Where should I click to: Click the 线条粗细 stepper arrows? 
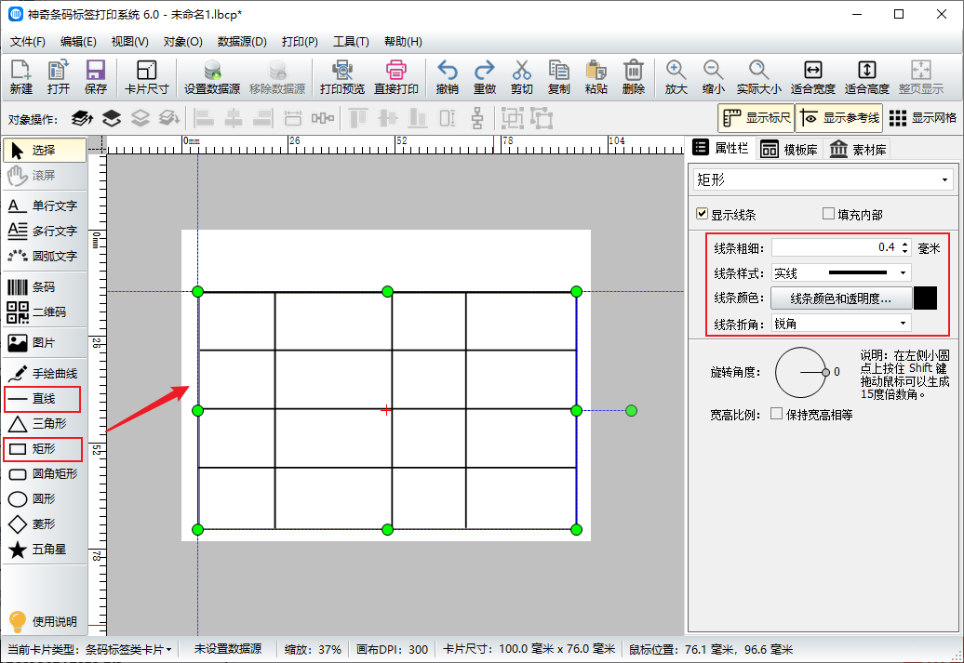(904, 247)
